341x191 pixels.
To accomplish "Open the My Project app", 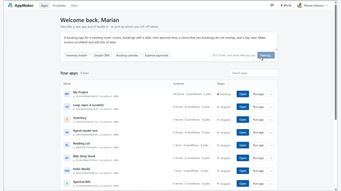I will coord(243,94).
